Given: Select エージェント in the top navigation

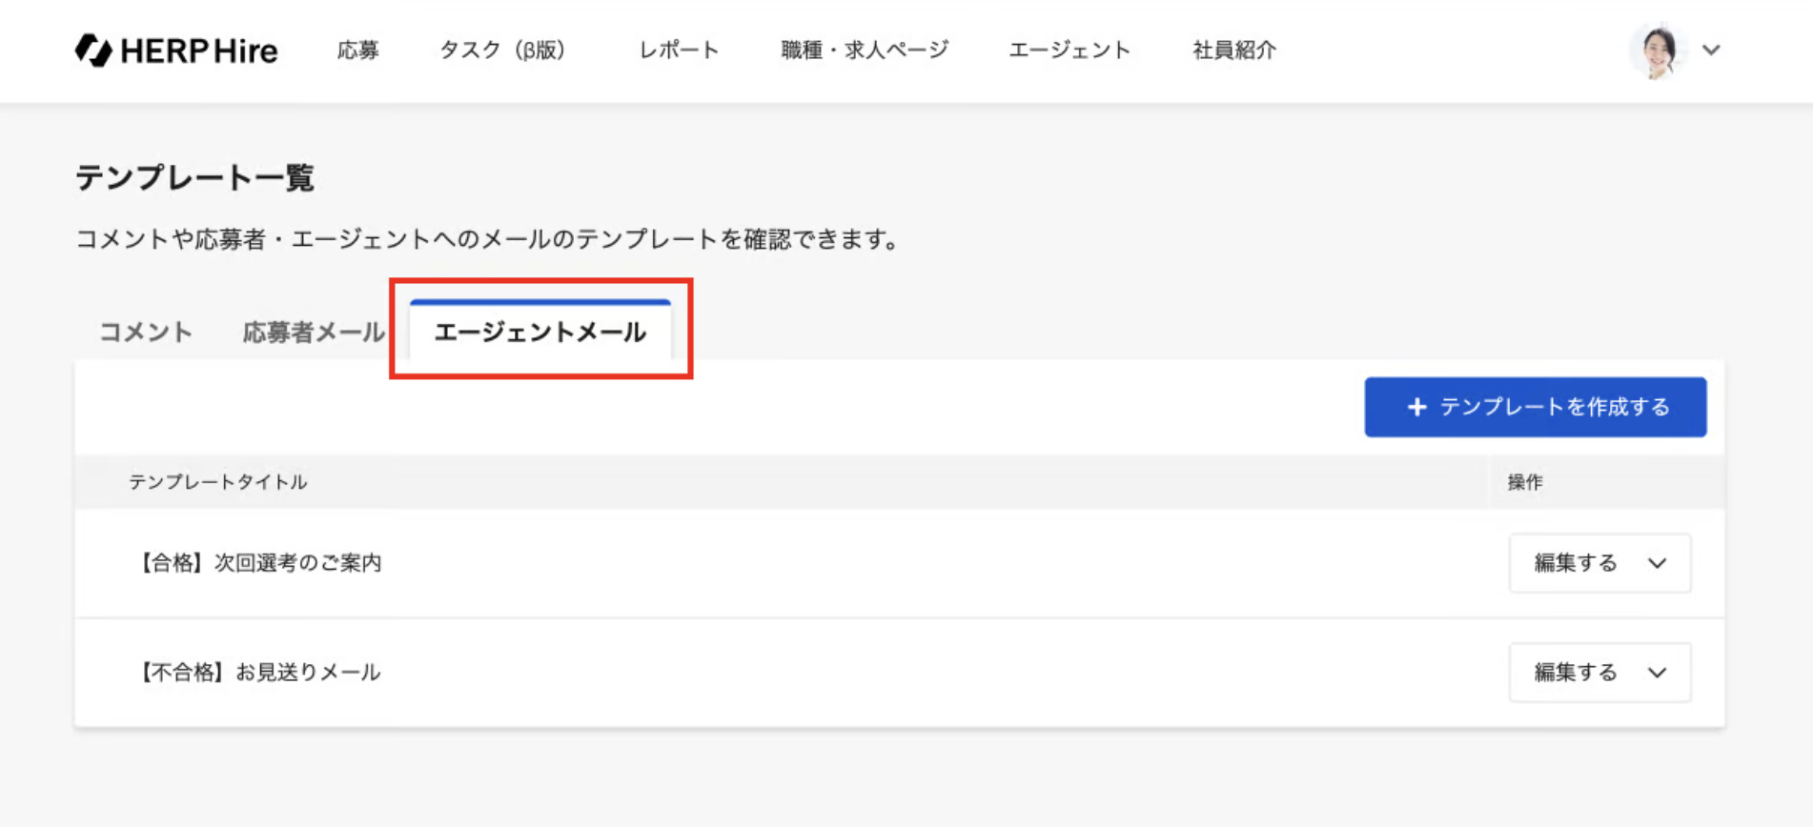Looking at the screenshot, I should [1069, 50].
